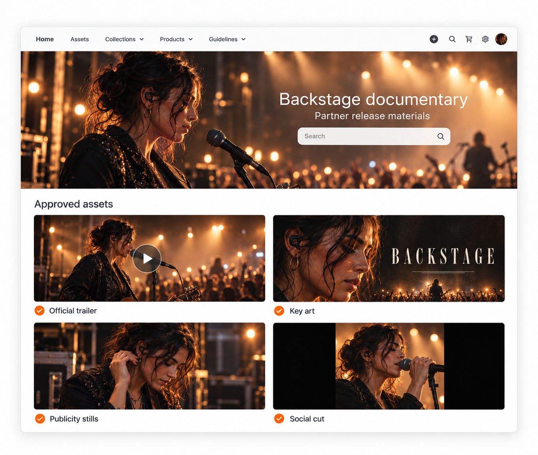This screenshot has width=538, height=455.
Task: Click Partner release materials subtitle
Action: pyautogui.click(x=372, y=116)
